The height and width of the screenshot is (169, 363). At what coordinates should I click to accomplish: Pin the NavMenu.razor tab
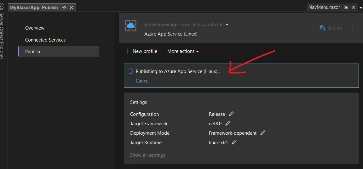(x=346, y=8)
